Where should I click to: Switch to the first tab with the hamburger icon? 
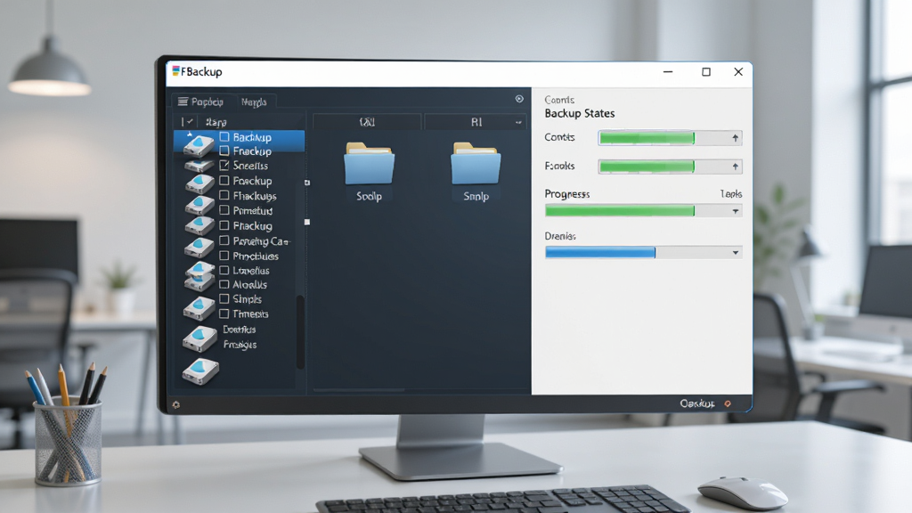pos(201,102)
